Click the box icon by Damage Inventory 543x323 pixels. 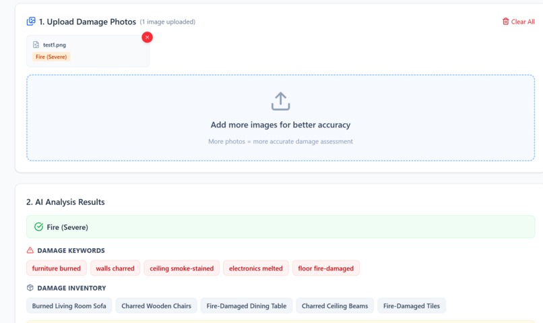pyautogui.click(x=30, y=288)
